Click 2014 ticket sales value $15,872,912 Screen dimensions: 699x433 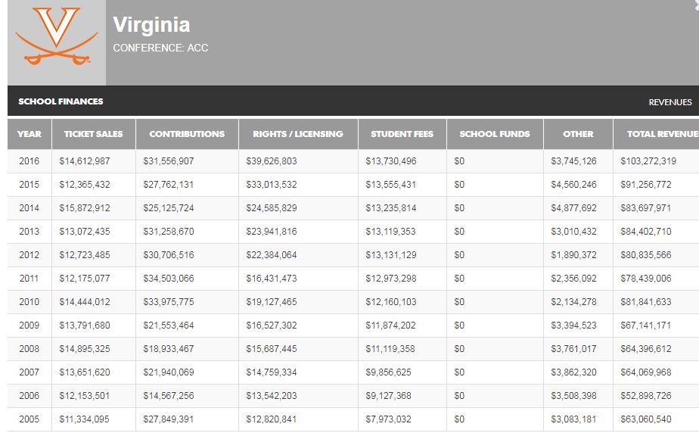[x=85, y=208]
